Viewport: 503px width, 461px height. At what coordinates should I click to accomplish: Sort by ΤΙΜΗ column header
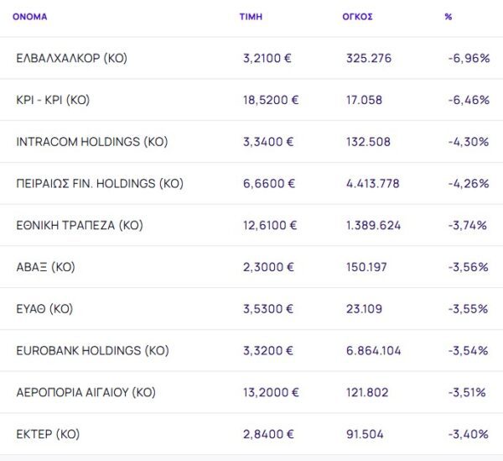[251, 17]
